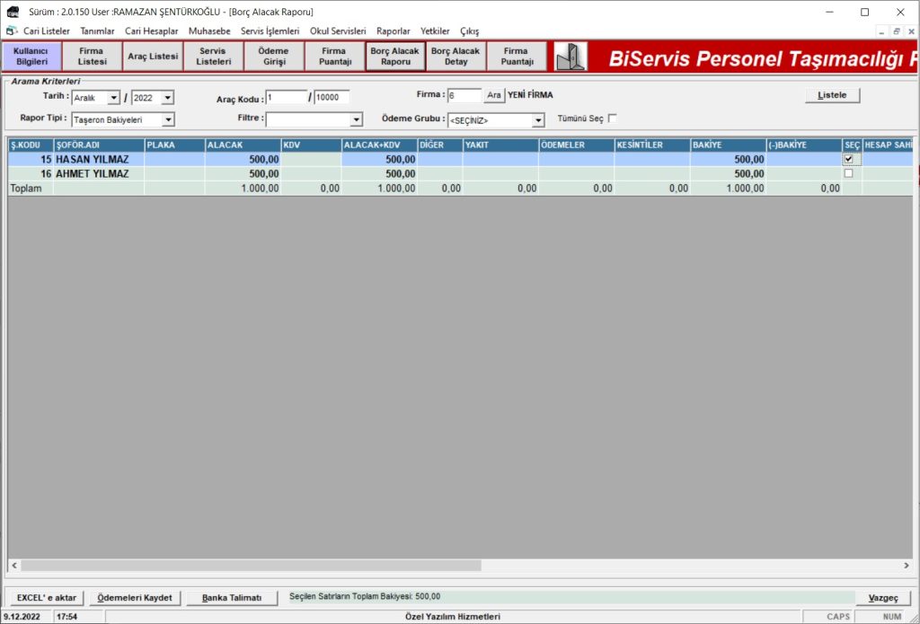Click the Firma code input field

tap(464, 95)
